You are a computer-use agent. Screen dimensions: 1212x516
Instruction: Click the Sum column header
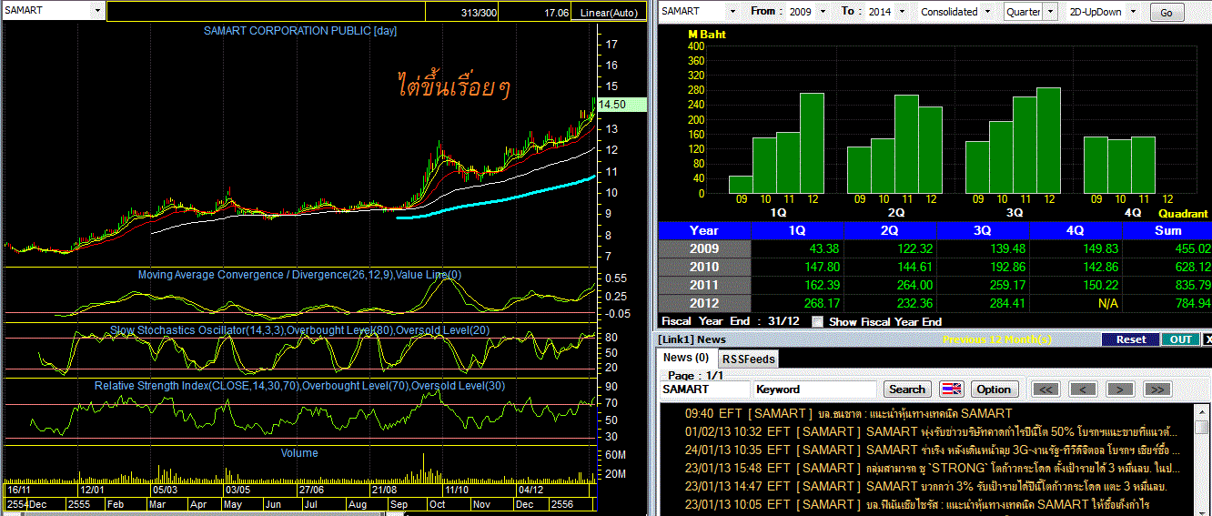[1167, 230]
